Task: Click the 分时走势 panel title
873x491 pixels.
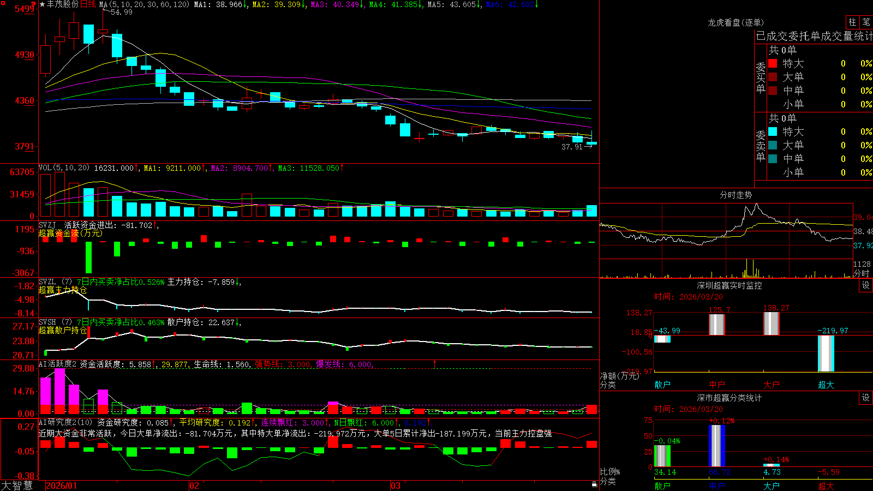Action: (x=736, y=195)
